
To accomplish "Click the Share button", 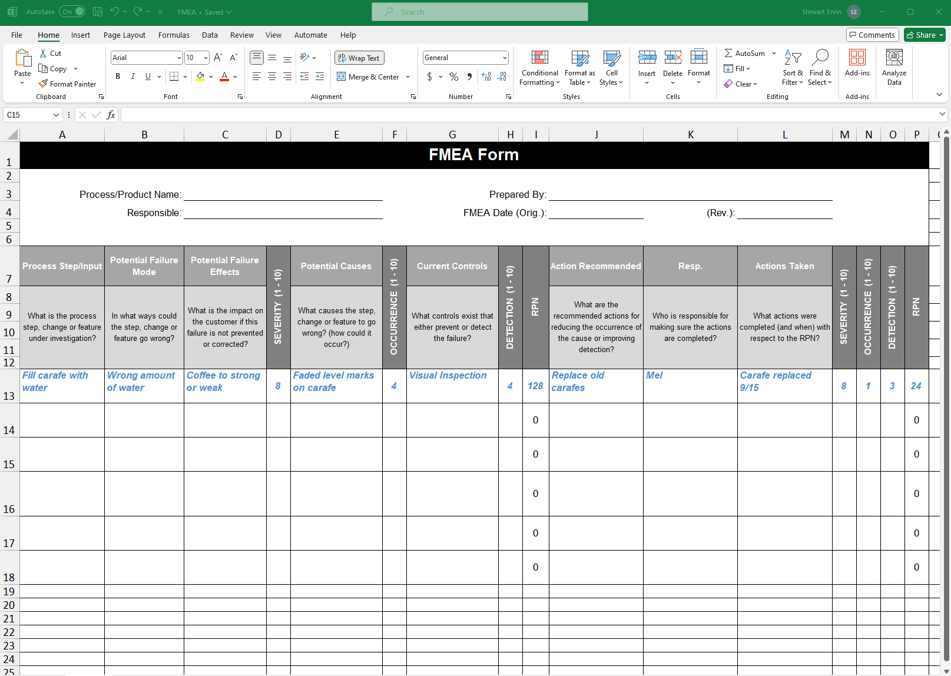I will (x=925, y=35).
